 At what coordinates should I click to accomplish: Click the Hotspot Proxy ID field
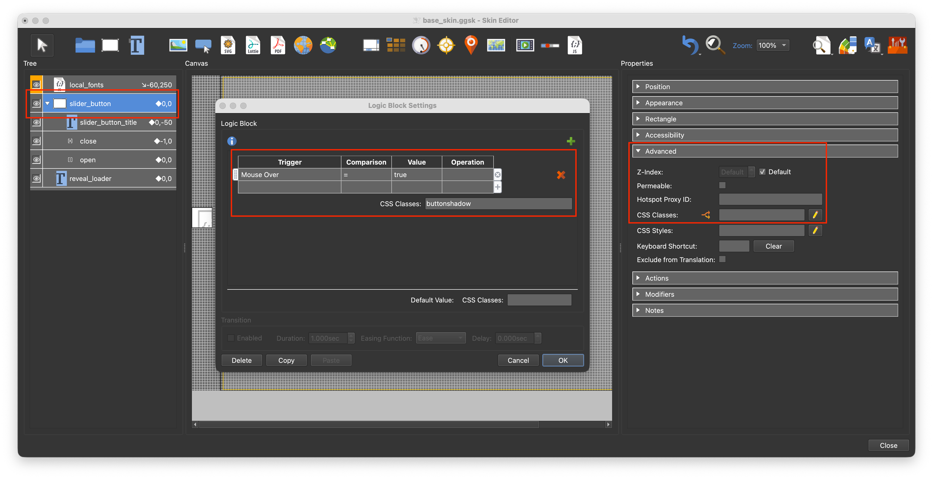click(770, 199)
